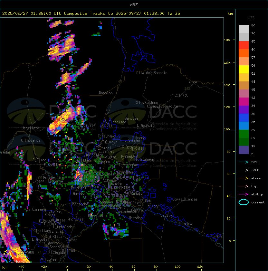Click the Mirador label

pos(136,218)
